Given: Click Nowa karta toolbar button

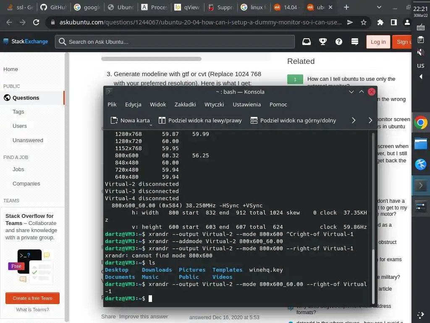Looking at the screenshot, I should (x=130, y=120).
